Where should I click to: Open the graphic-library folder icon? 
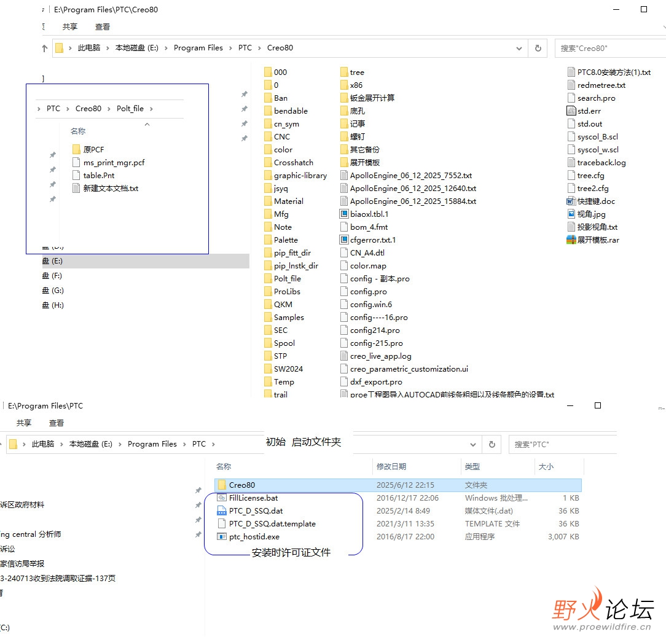click(x=268, y=176)
